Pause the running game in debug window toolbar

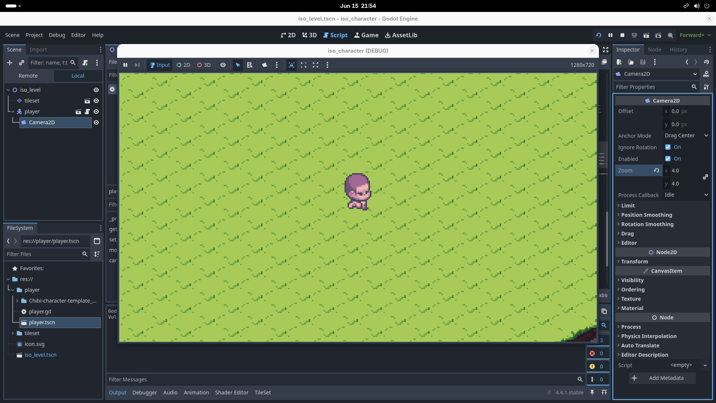(125, 65)
